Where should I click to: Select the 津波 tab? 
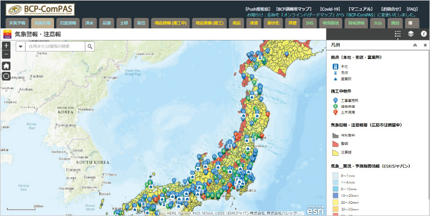coord(254,23)
